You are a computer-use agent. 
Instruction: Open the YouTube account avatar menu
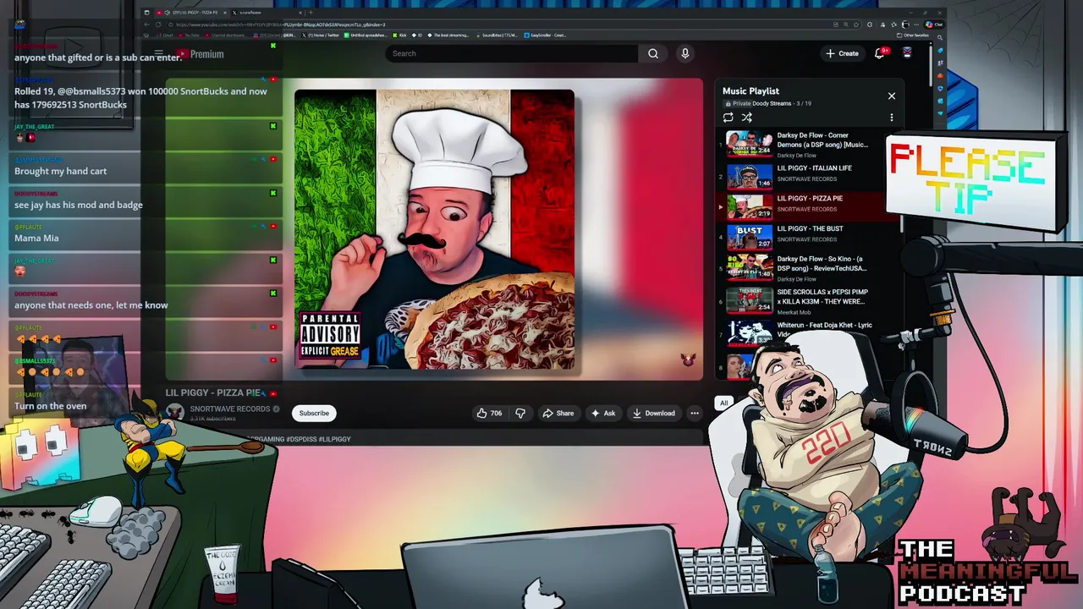click(907, 53)
